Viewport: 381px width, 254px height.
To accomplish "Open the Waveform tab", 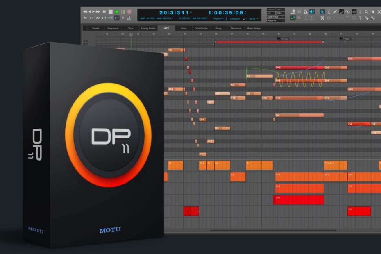I will [236, 28].
